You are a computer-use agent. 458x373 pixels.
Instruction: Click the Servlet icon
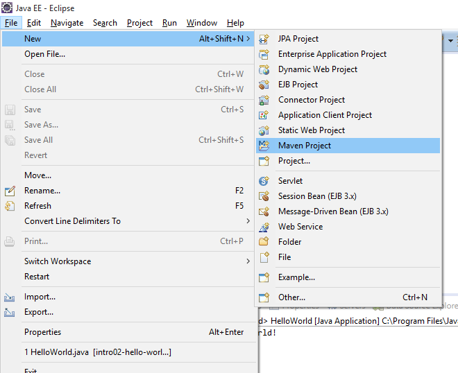[x=264, y=181]
